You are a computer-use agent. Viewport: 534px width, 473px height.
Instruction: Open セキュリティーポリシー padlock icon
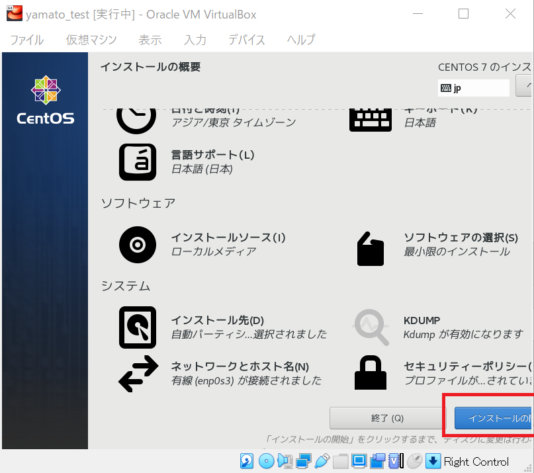click(370, 372)
